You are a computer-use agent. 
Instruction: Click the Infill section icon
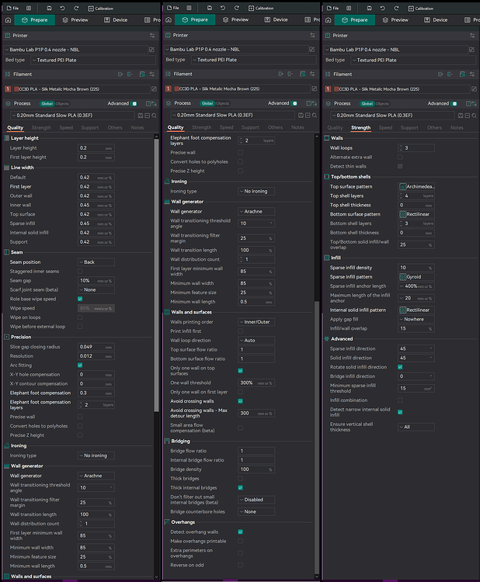point(327,258)
